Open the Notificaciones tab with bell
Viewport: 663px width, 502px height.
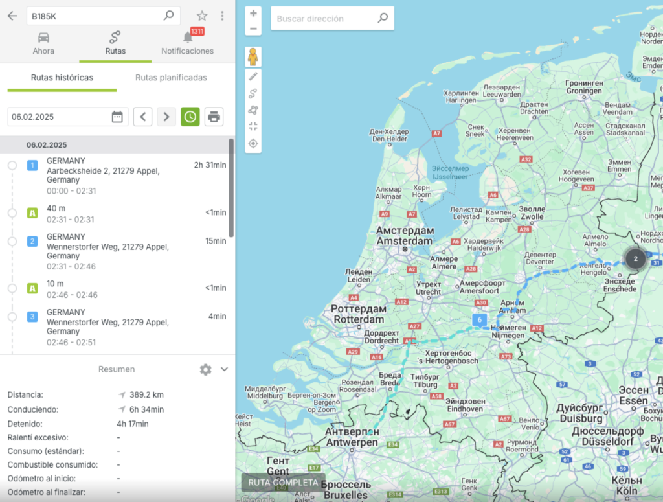[x=187, y=43]
